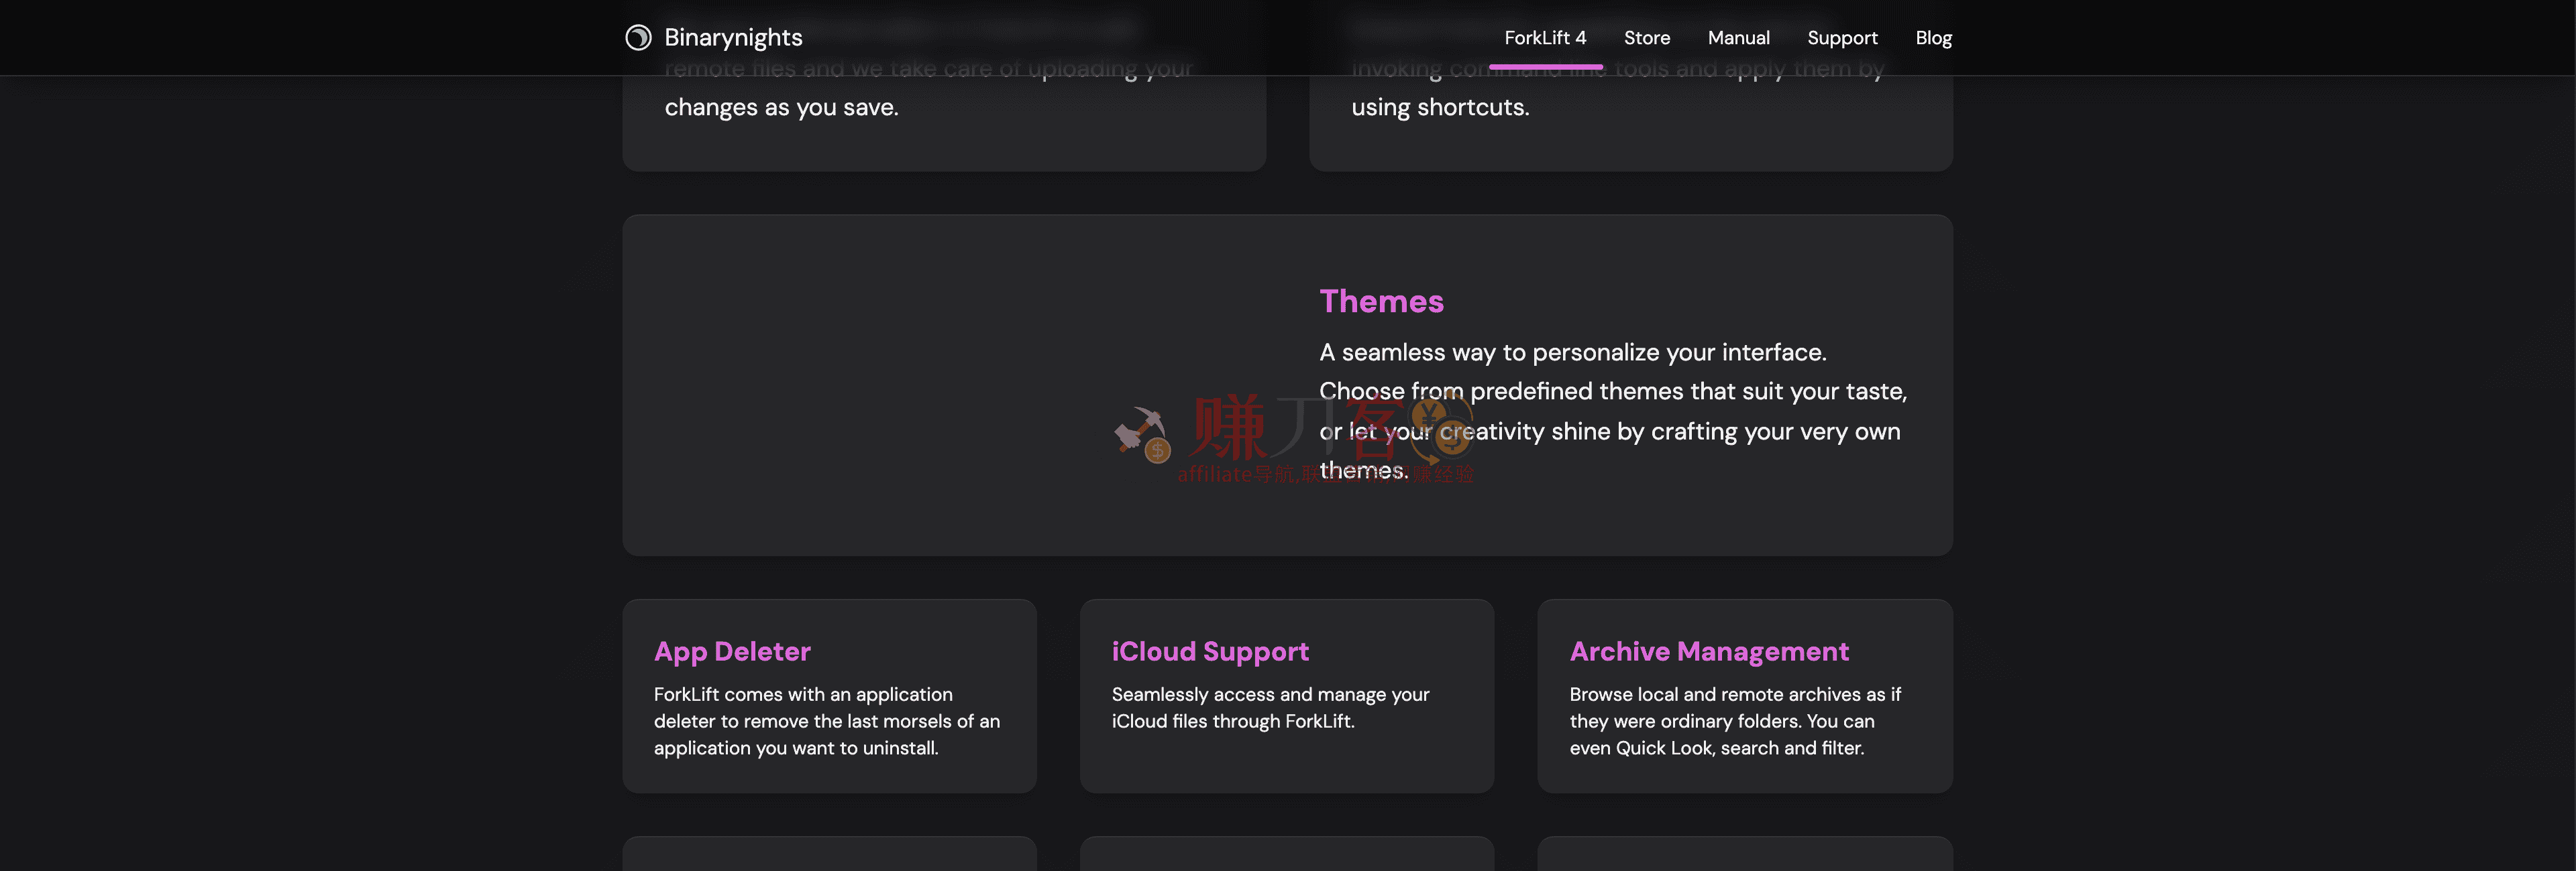The width and height of the screenshot is (2576, 871).
Task: Click the iCloud Support heading
Action: (x=1210, y=651)
